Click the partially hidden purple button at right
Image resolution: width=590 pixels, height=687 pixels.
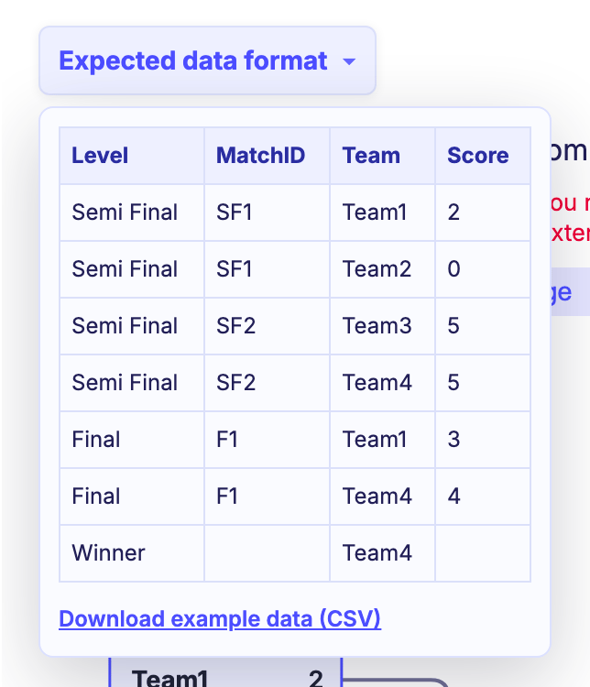coord(570,292)
